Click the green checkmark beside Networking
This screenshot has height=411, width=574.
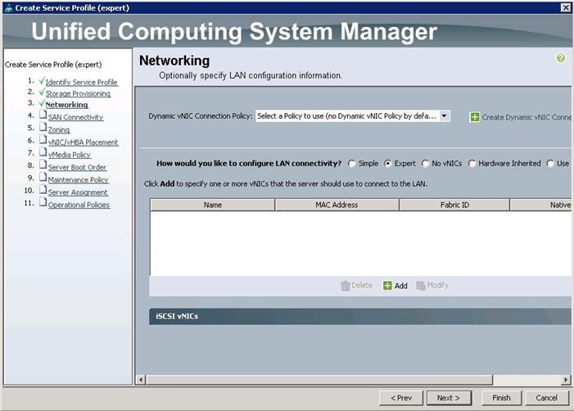point(42,103)
